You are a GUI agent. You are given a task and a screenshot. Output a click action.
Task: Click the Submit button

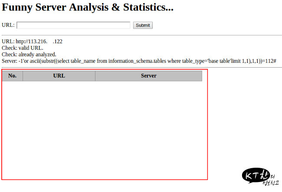(x=143, y=25)
